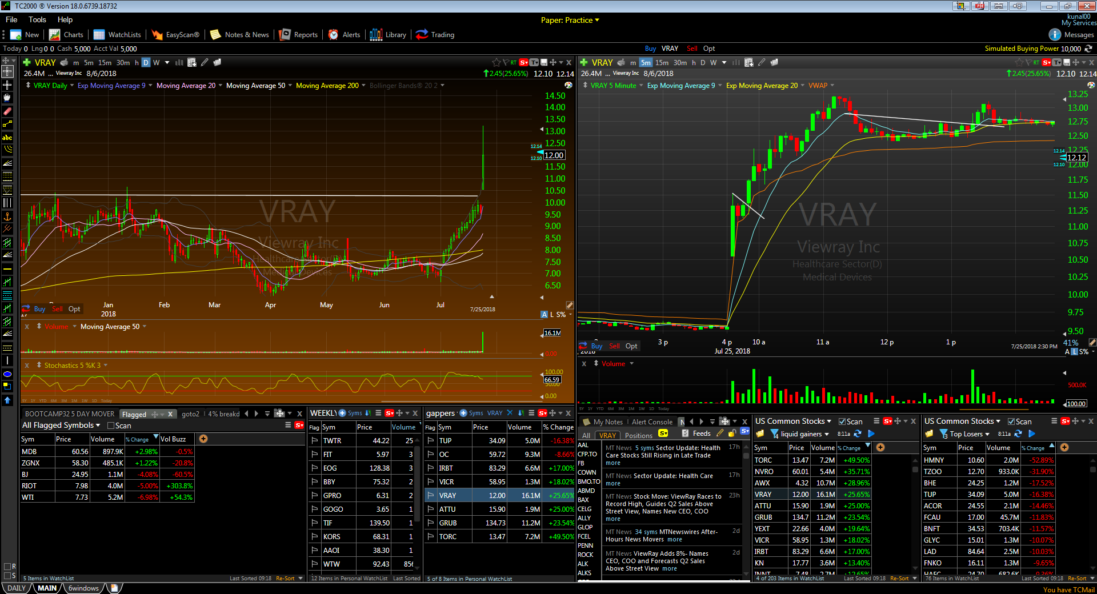Click Sell button on 5 minute chart

coord(614,346)
